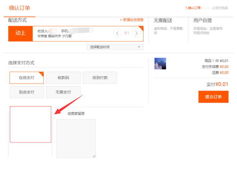Click the textarea resize handle

(94, 156)
